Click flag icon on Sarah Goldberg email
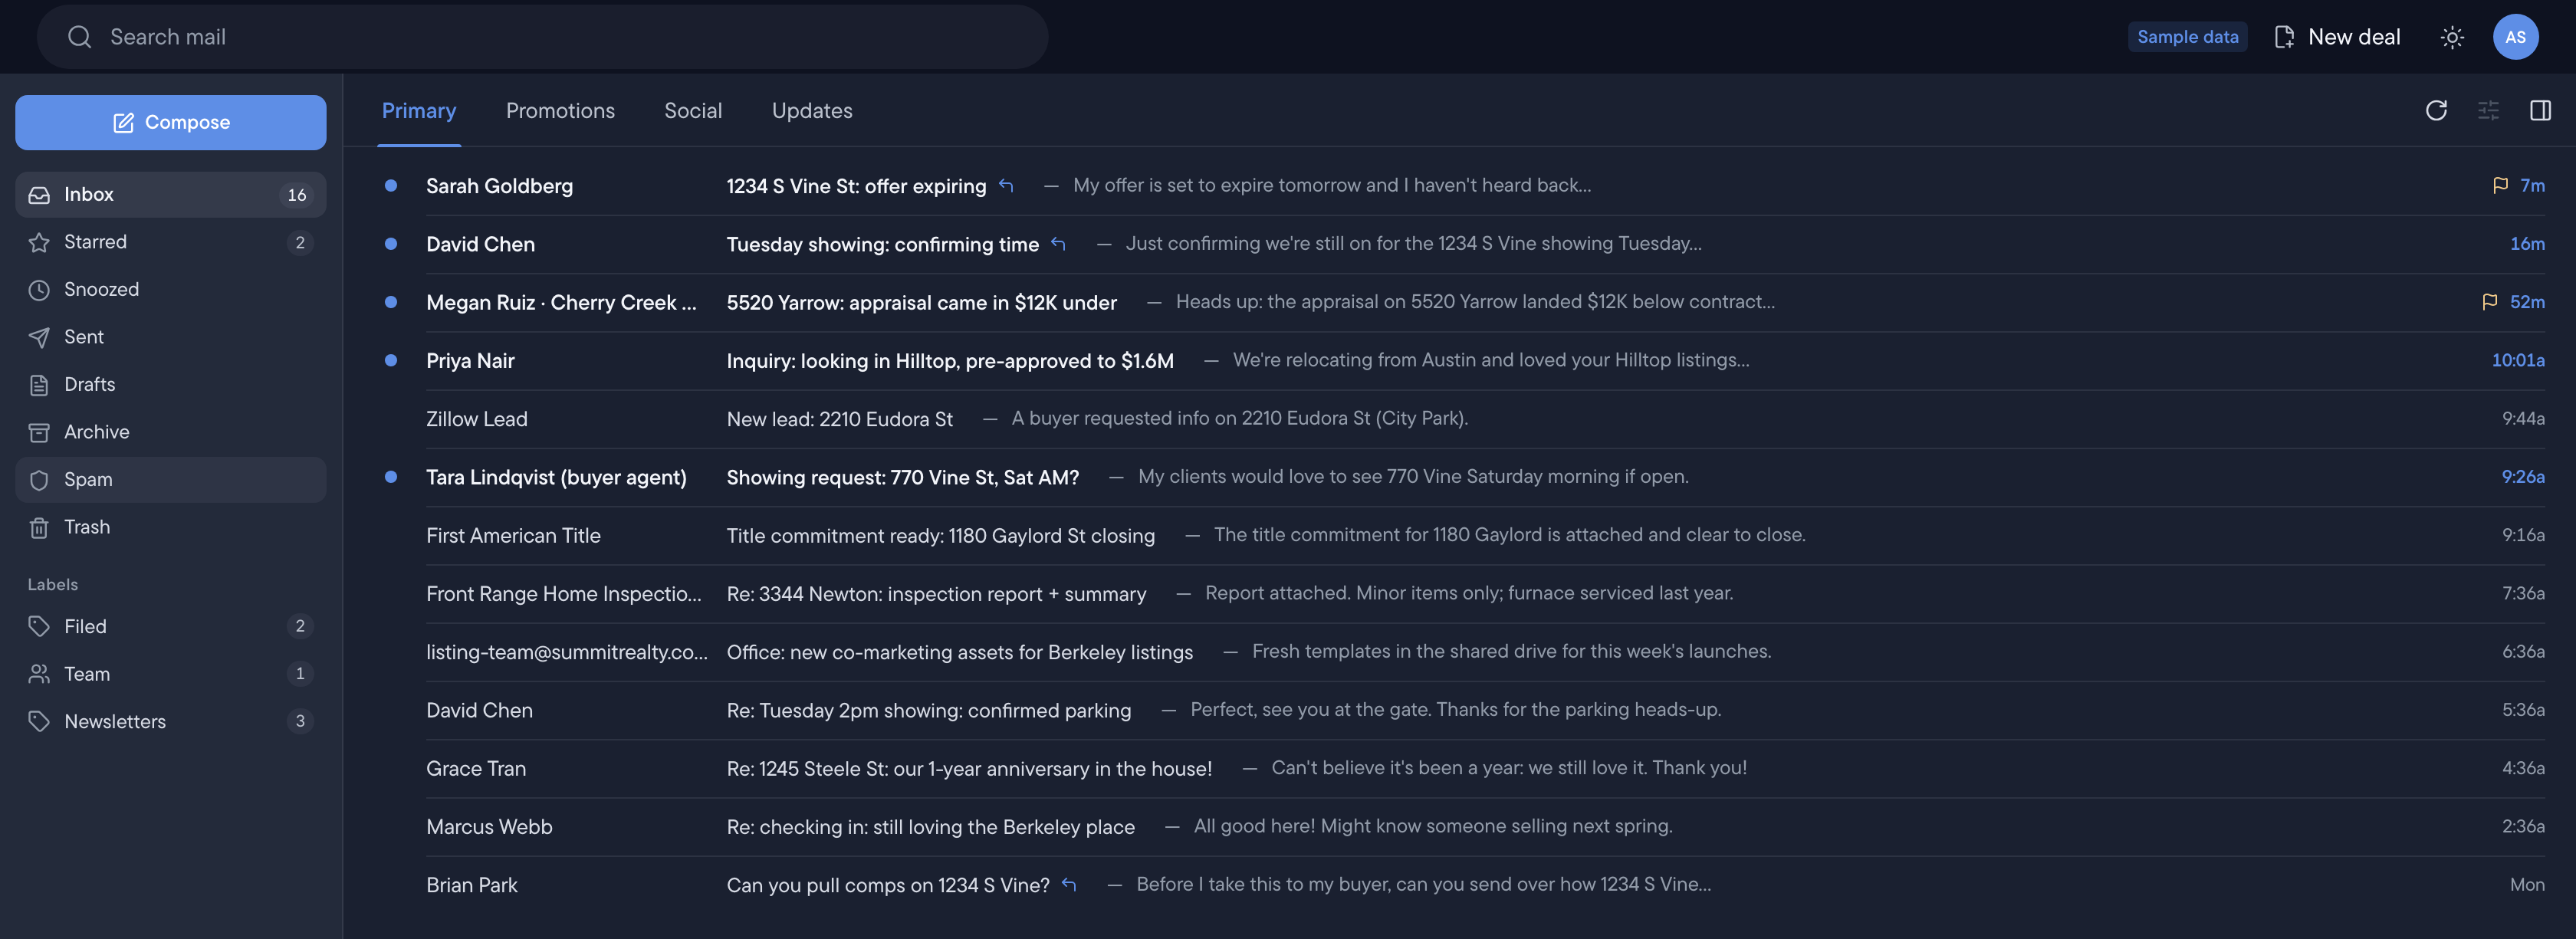Image resolution: width=2576 pixels, height=939 pixels. point(2500,185)
